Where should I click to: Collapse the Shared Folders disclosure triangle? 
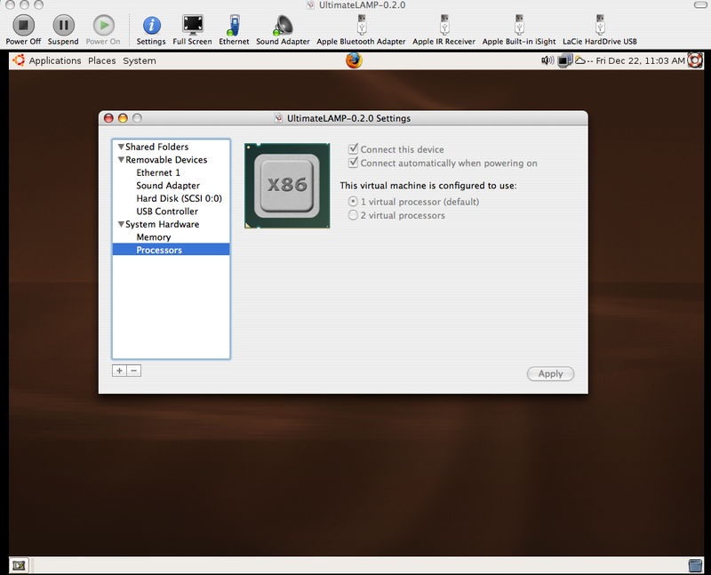pyautogui.click(x=121, y=147)
